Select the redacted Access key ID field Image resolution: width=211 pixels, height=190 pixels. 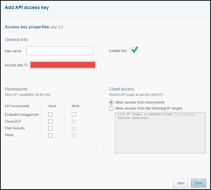(x=63, y=65)
